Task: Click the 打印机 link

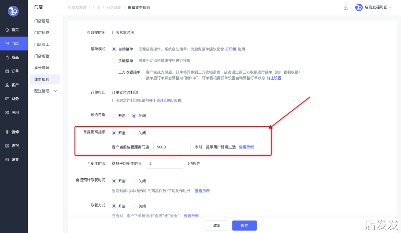Action: click(x=231, y=49)
